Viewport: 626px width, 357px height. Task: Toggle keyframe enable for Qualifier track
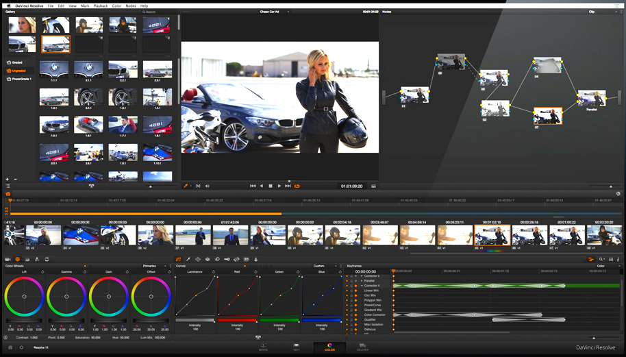pyautogui.click(x=355, y=319)
